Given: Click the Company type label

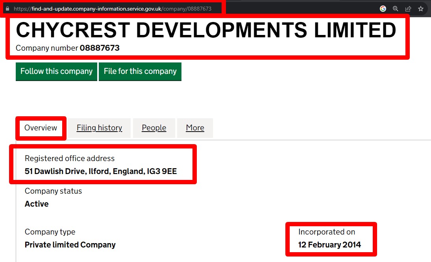Looking at the screenshot, I should click(50, 232).
